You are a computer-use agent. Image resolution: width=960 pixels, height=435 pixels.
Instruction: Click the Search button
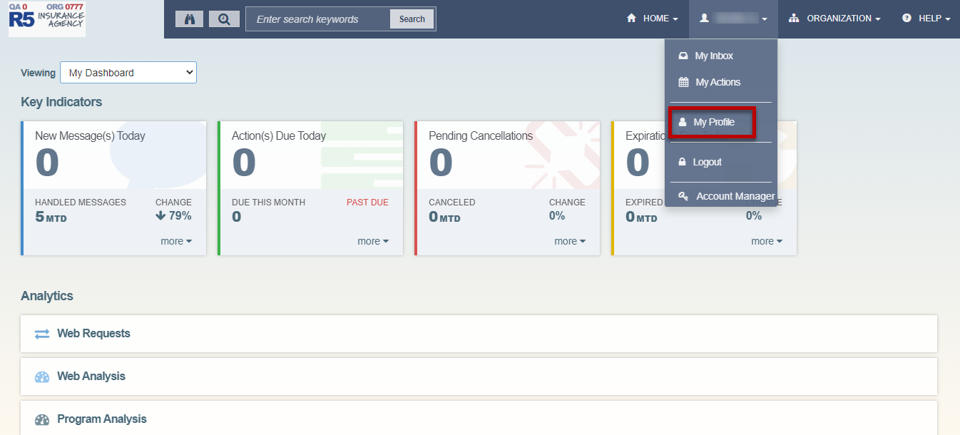click(412, 19)
